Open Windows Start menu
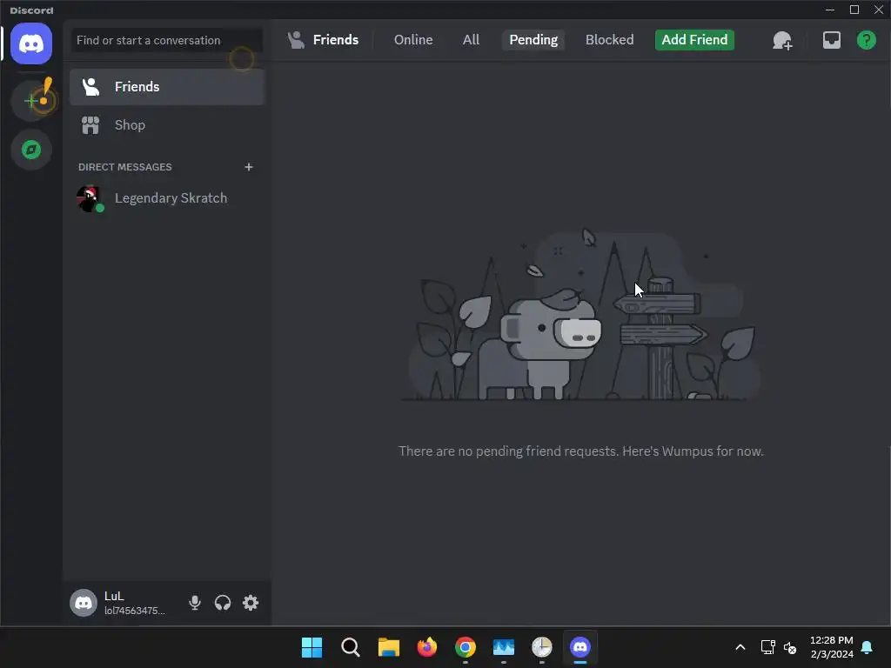The image size is (891, 668). (x=312, y=647)
